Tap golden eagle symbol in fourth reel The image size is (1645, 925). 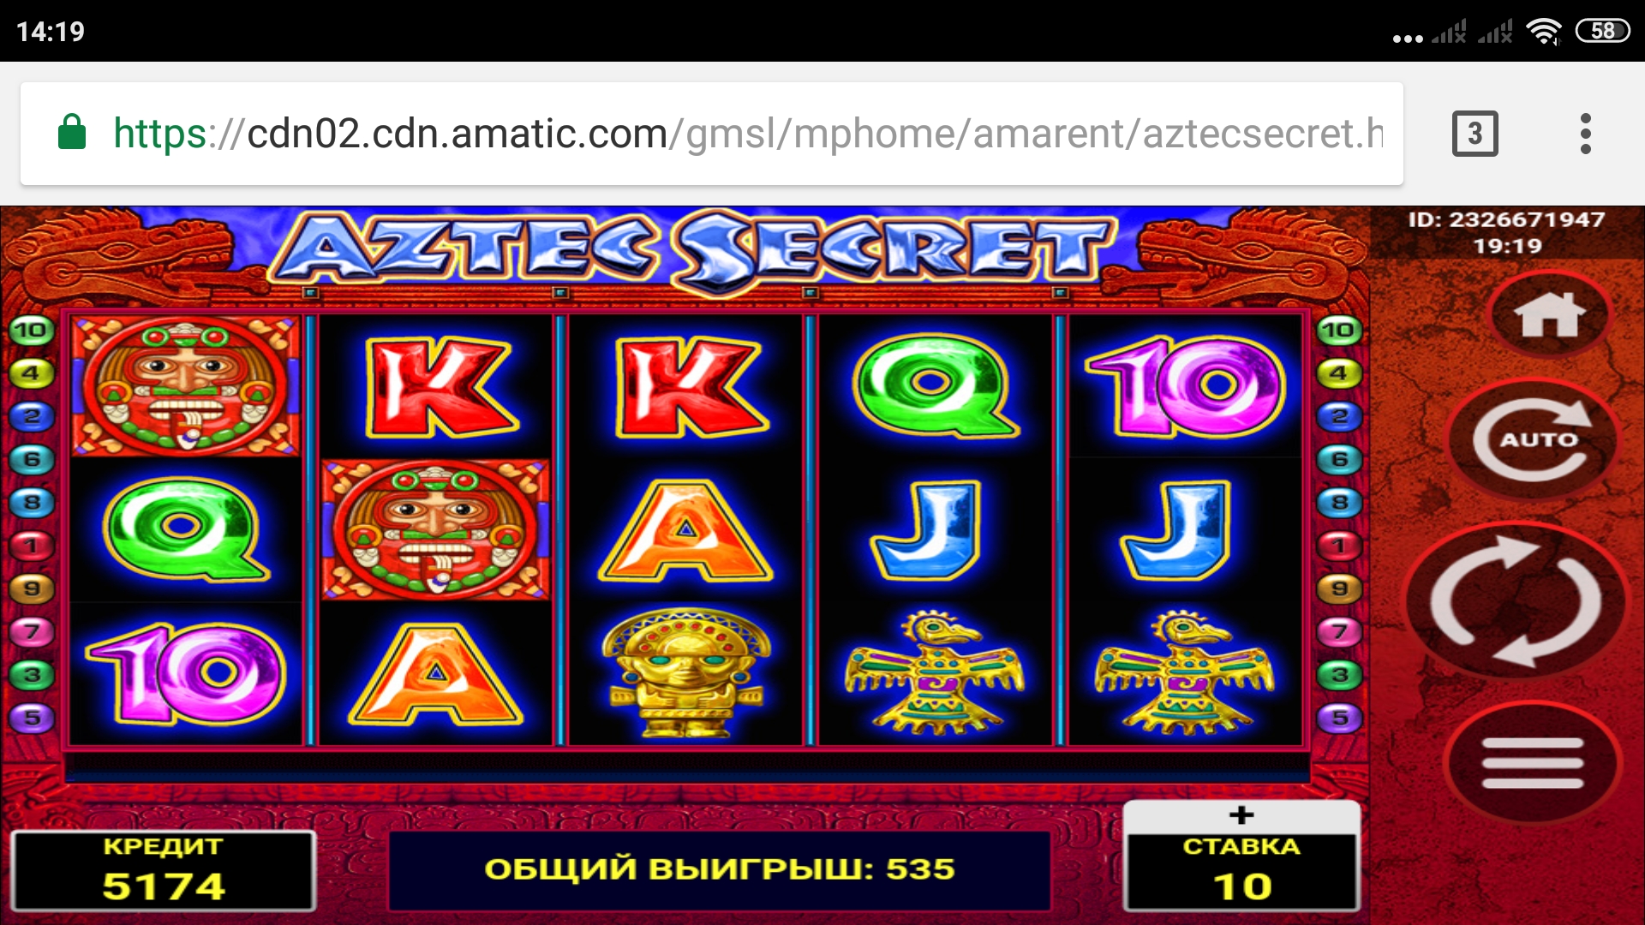tap(934, 673)
